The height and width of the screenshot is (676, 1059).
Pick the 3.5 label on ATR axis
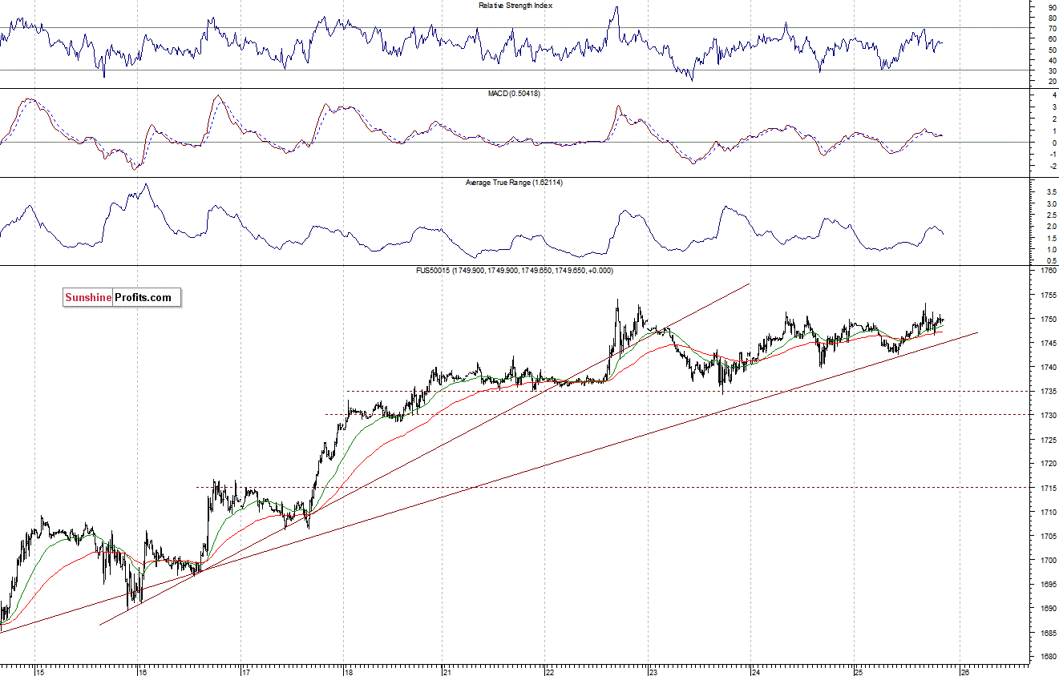[1051, 192]
